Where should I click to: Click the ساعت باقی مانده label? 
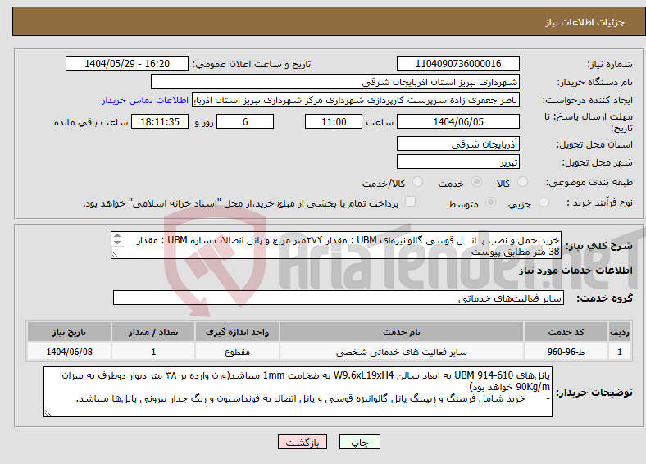click(91, 122)
